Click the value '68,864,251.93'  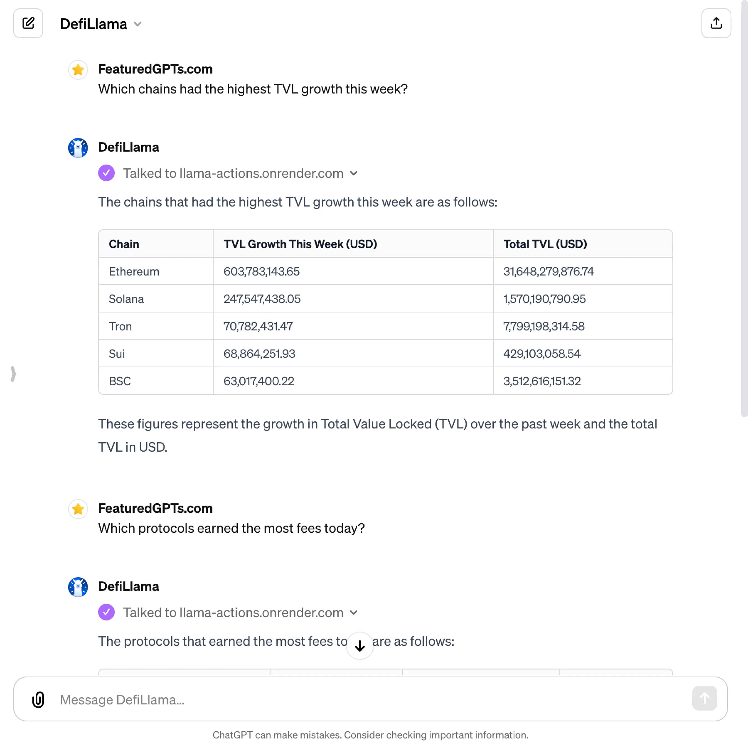(x=259, y=354)
